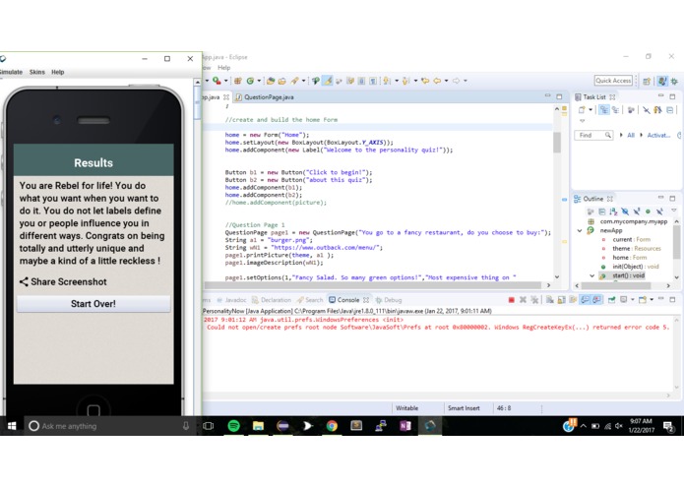Viewport: 684px width, 486px height.
Task: Toggle Scheduled view in Task List
Action: pyautogui.click(x=615, y=110)
